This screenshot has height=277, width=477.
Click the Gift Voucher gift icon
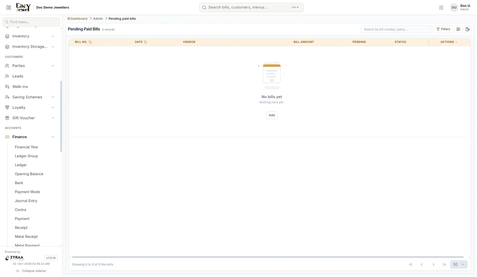(x=7, y=118)
